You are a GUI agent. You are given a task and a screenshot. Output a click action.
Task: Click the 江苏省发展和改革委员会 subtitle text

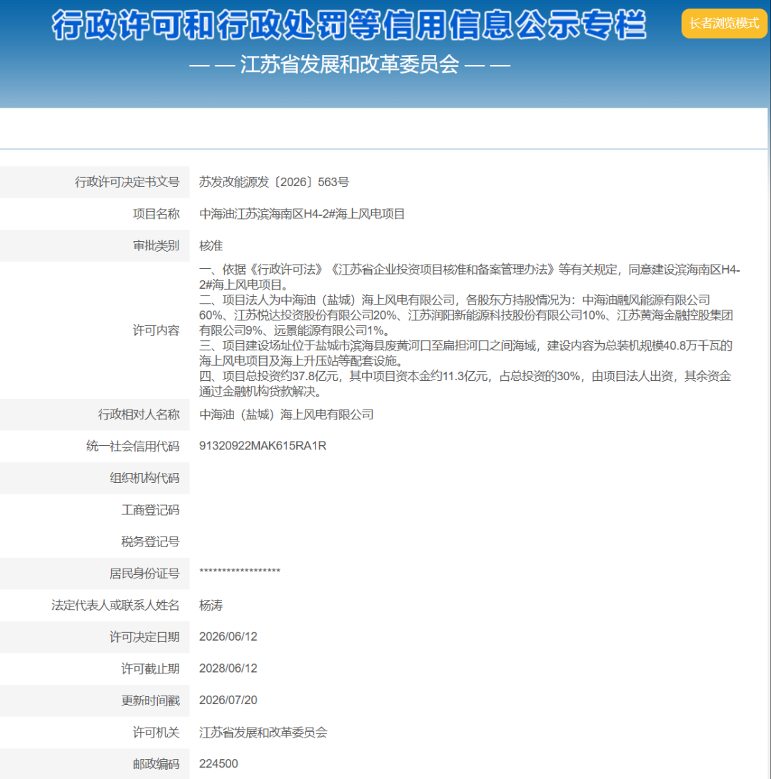click(350, 65)
